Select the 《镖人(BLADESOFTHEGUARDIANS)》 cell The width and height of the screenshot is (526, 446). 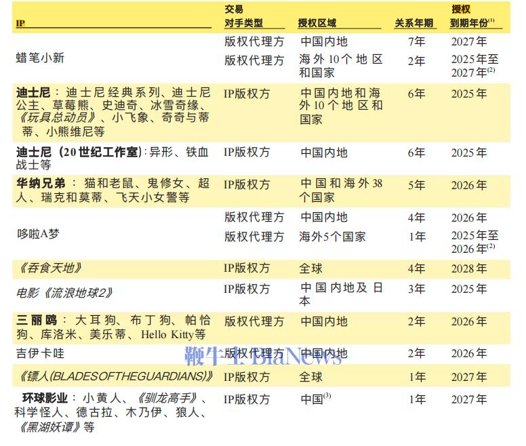point(115,376)
